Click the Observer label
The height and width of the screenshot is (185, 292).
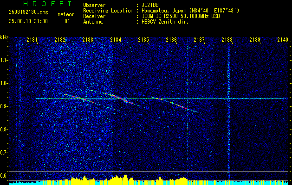click(x=94, y=5)
